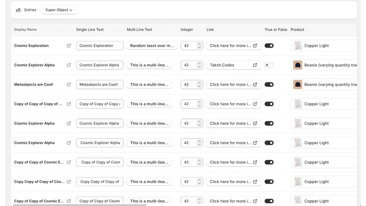Click the True or False column header
Viewport: 366px width, 206px height.
276,30
